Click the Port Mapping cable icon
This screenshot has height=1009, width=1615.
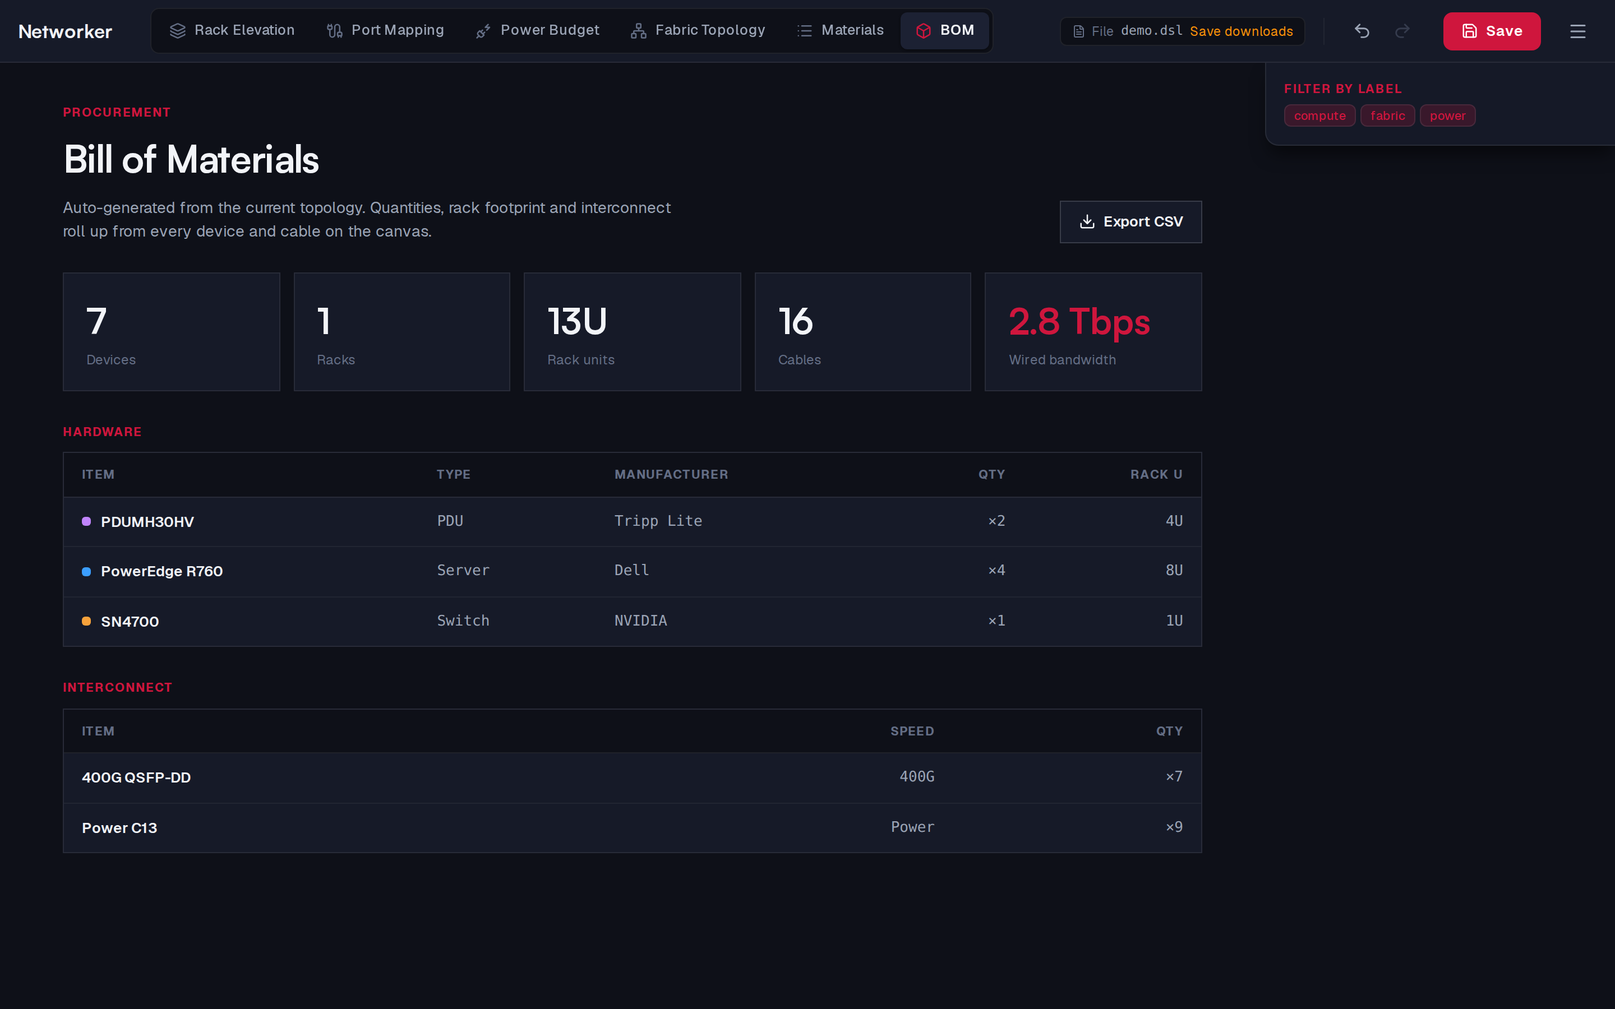pyautogui.click(x=334, y=31)
